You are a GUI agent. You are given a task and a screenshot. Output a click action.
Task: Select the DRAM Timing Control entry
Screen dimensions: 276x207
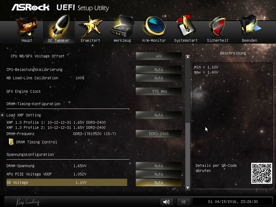point(36,142)
